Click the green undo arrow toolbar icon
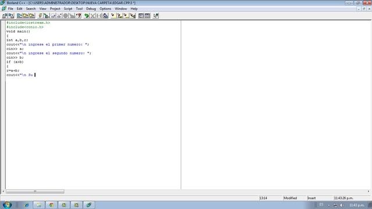 [87, 16]
